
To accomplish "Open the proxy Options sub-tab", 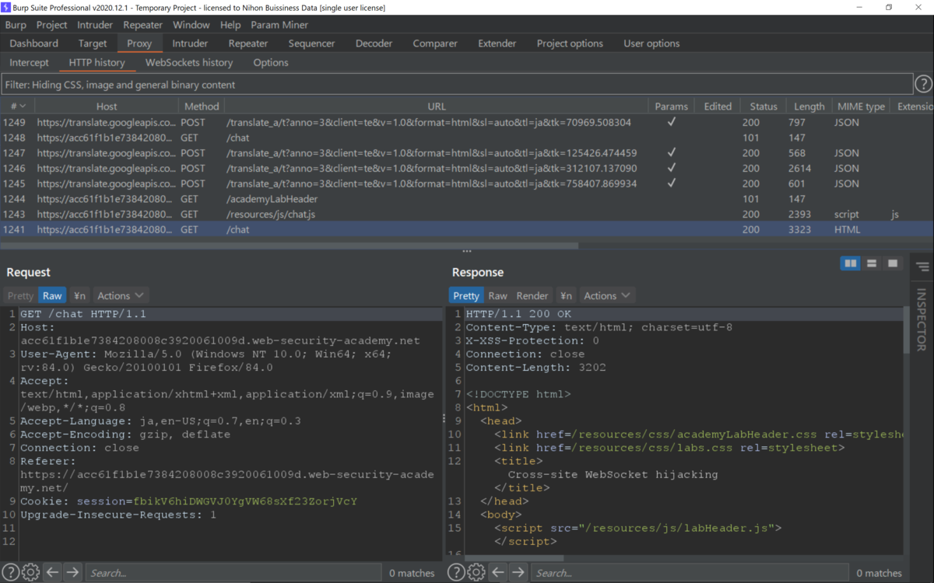I will pos(271,62).
